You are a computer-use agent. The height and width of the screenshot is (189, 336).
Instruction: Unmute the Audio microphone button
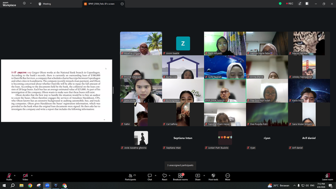(9, 177)
